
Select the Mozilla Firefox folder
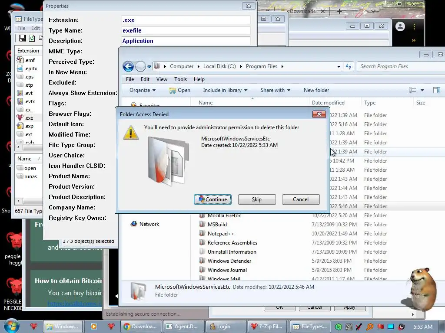(x=224, y=215)
